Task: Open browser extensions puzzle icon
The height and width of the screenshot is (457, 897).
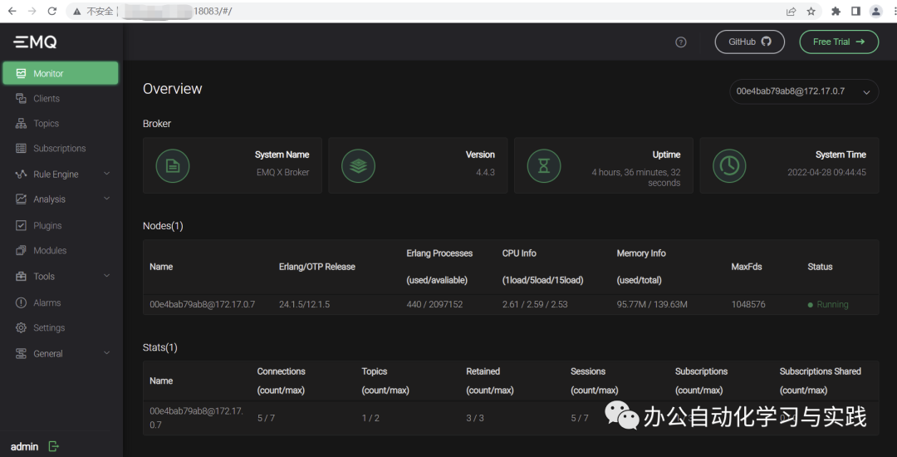Action: click(x=836, y=11)
